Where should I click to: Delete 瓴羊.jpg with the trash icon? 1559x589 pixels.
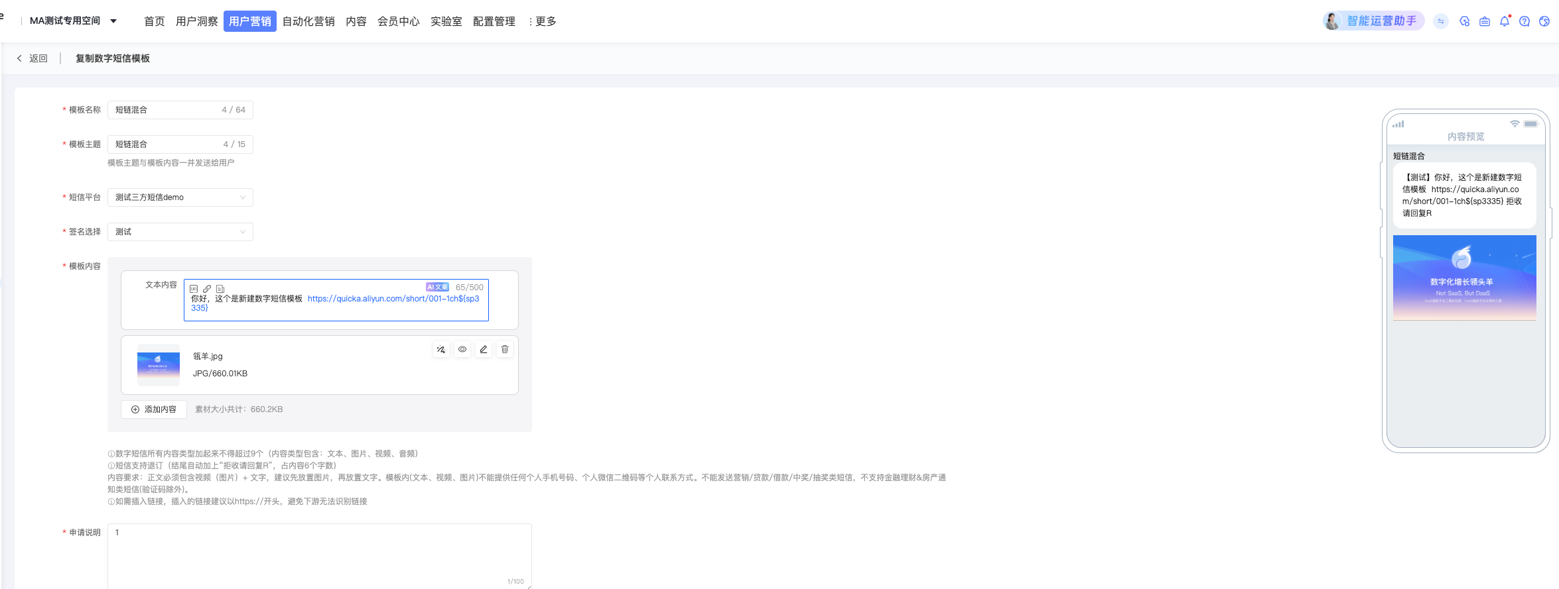[505, 349]
